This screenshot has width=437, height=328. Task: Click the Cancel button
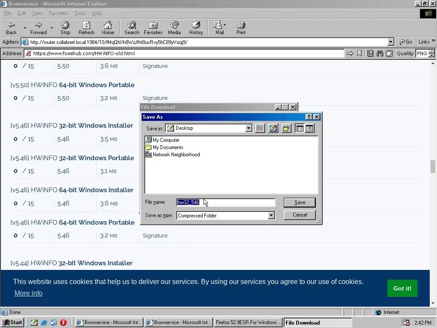[x=300, y=215]
